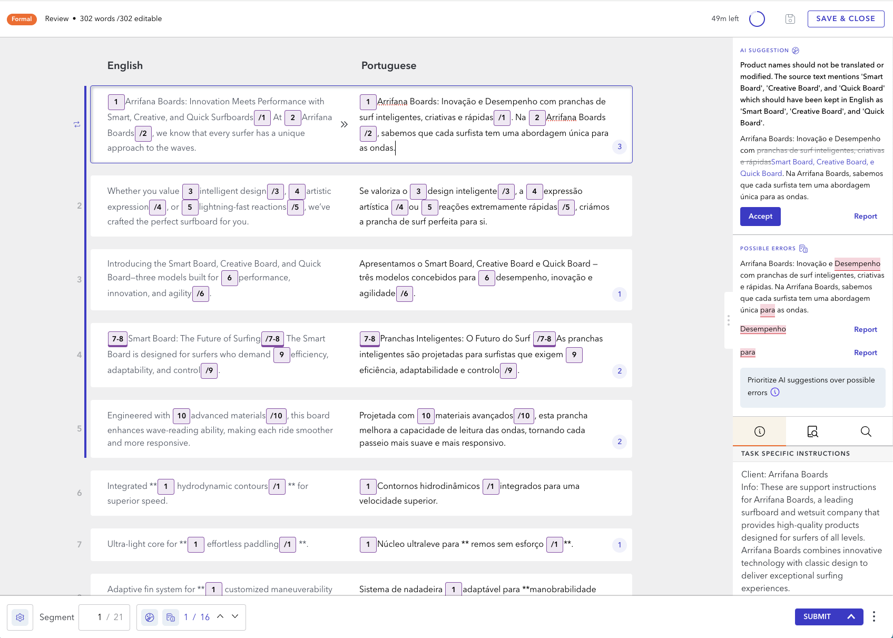Advance to next error with the down chevron
This screenshot has width=893, height=638.
pos(234,616)
